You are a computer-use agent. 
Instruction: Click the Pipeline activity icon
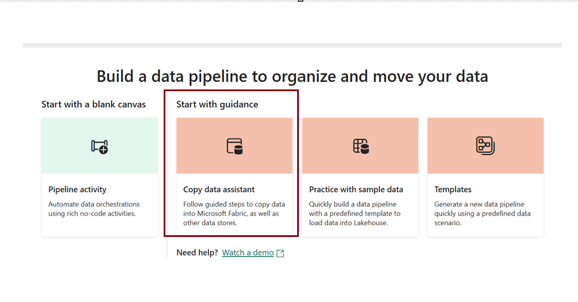pos(100,146)
